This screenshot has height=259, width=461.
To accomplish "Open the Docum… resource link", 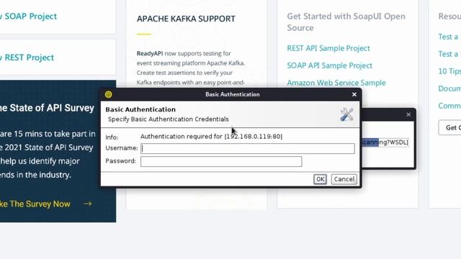I will [449, 88].
